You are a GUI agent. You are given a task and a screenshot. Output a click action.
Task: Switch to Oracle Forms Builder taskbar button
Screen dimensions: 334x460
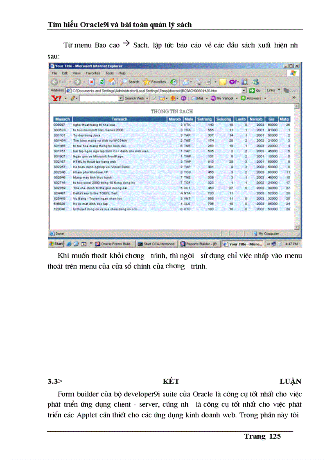[x=114, y=244]
